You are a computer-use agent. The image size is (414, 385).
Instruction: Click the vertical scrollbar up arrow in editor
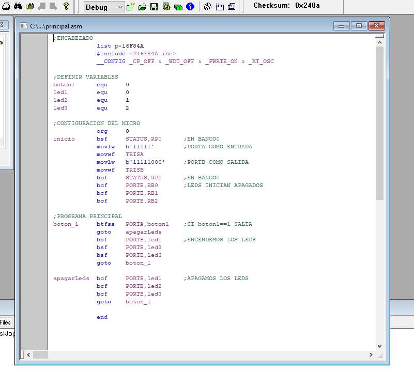pyautogui.click(x=379, y=42)
